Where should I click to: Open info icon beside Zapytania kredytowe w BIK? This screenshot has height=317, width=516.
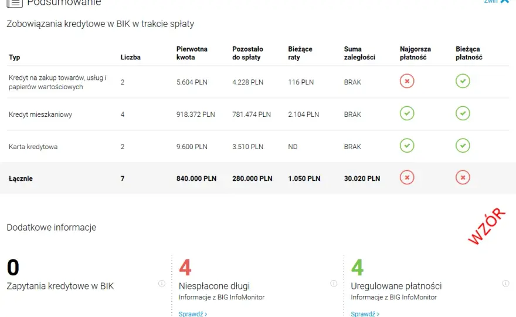coord(162,284)
